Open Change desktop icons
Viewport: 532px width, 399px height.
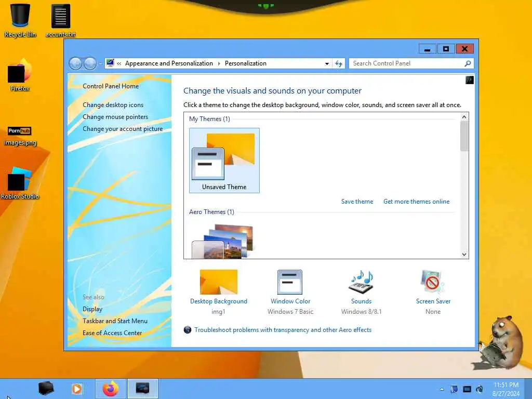point(113,105)
